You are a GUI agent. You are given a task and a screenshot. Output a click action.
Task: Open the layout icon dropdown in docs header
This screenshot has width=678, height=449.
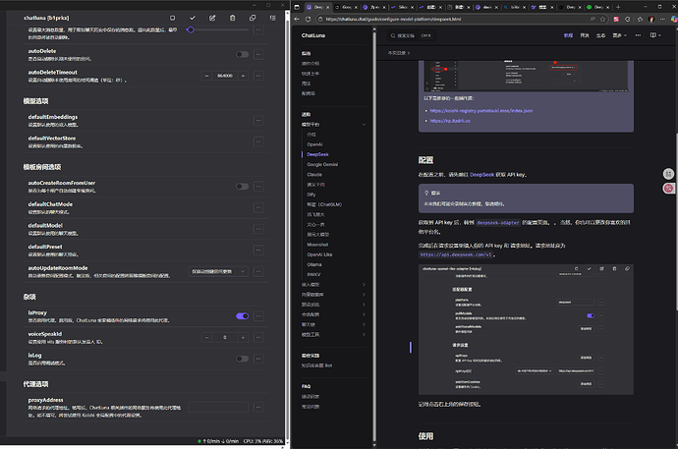(x=655, y=35)
